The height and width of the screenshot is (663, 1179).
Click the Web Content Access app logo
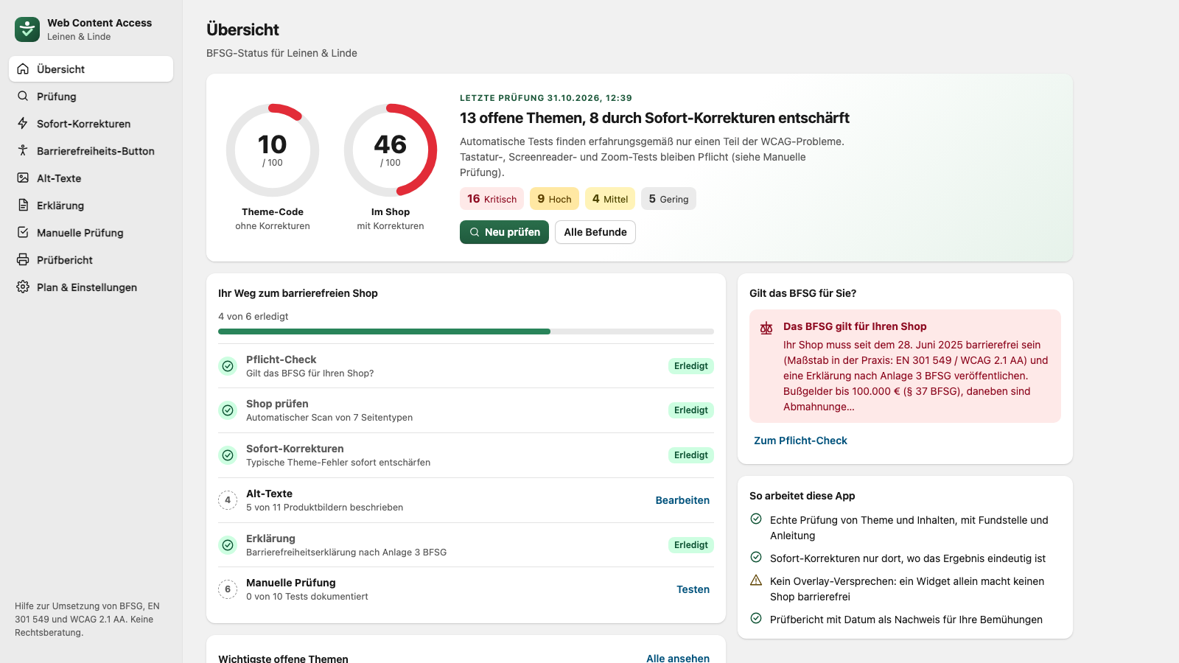[27, 29]
